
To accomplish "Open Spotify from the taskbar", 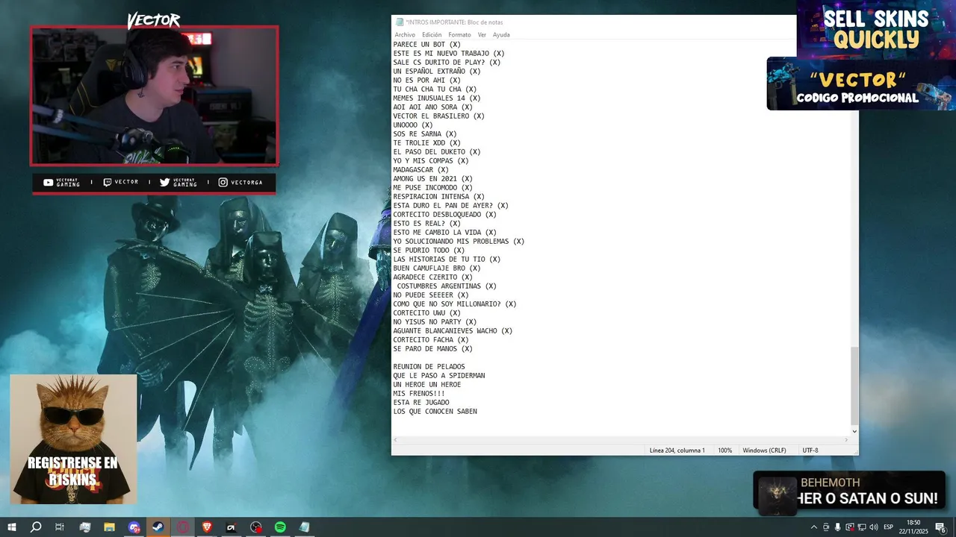I will coord(280,527).
